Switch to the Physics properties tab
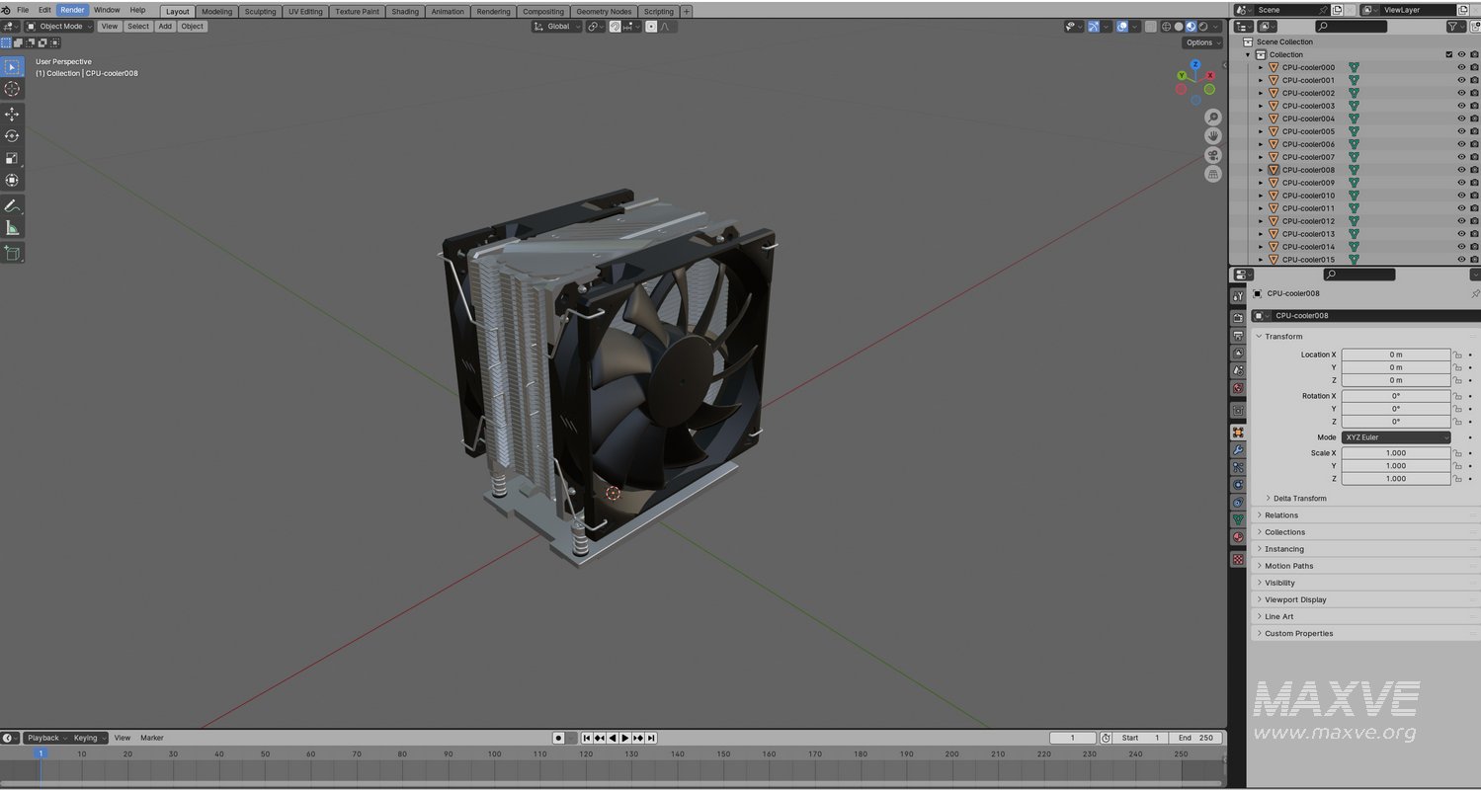Image resolution: width=1481 pixels, height=790 pixels. 1238,484
